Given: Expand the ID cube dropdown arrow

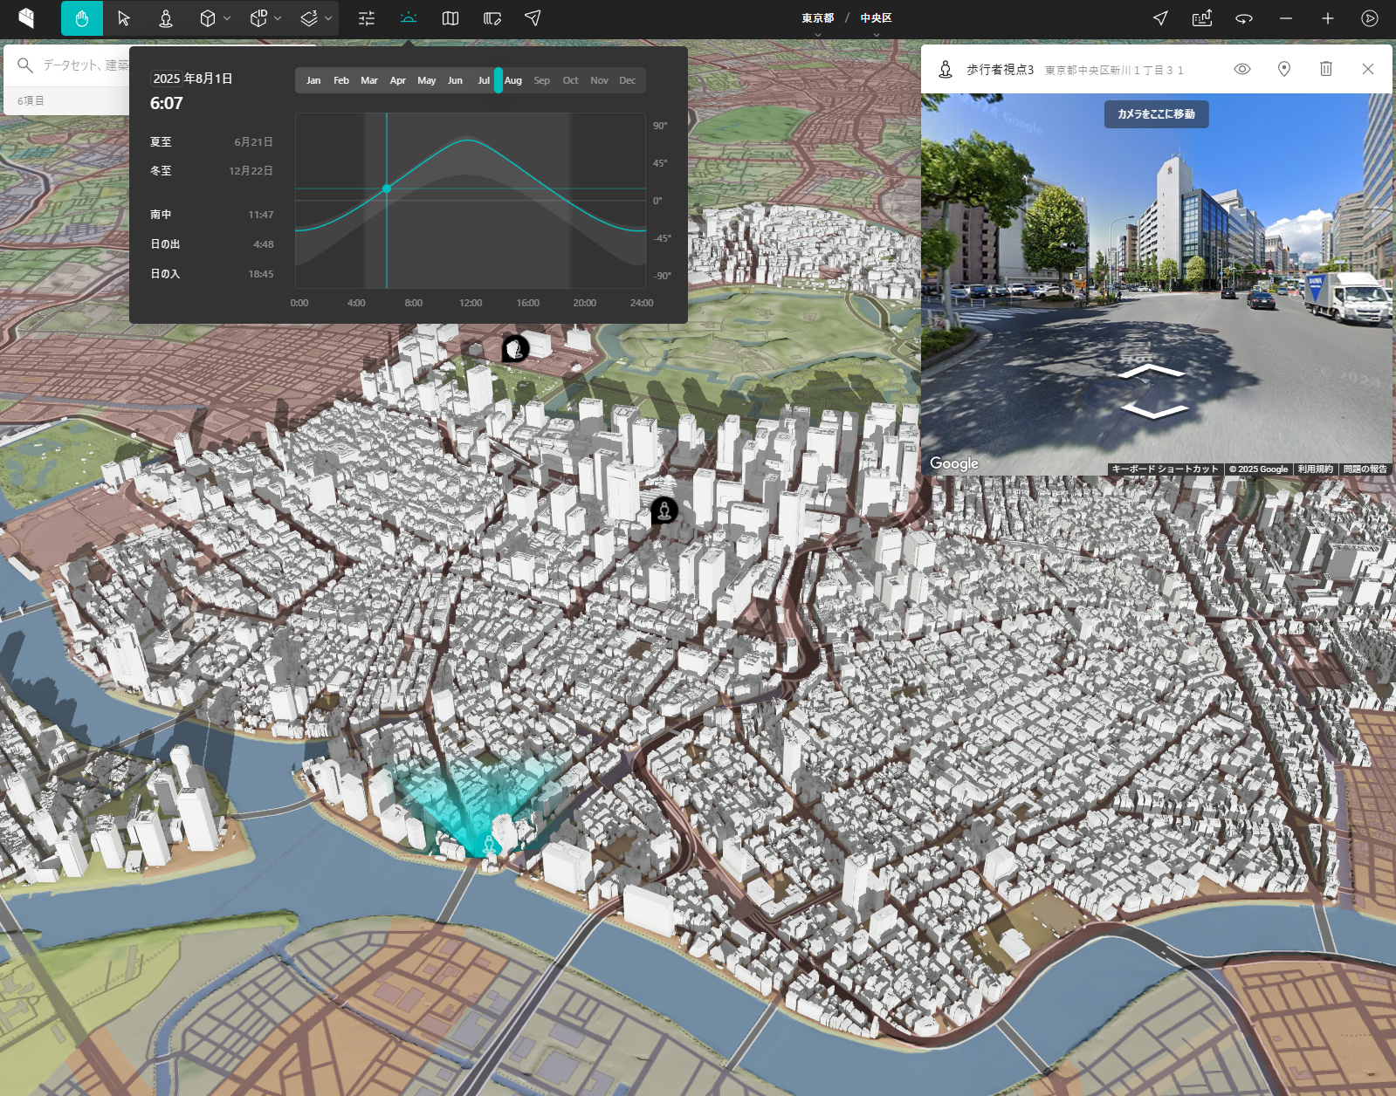Looking at the screenshot, I should [x=278, y=18].
